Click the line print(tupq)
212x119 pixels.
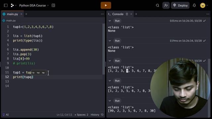[23, 77]
